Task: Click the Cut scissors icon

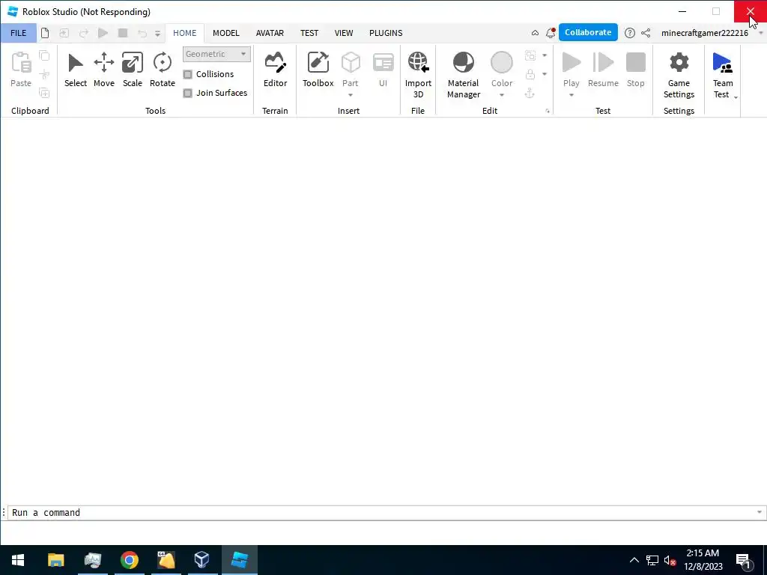Action: (x=44, y=74)
